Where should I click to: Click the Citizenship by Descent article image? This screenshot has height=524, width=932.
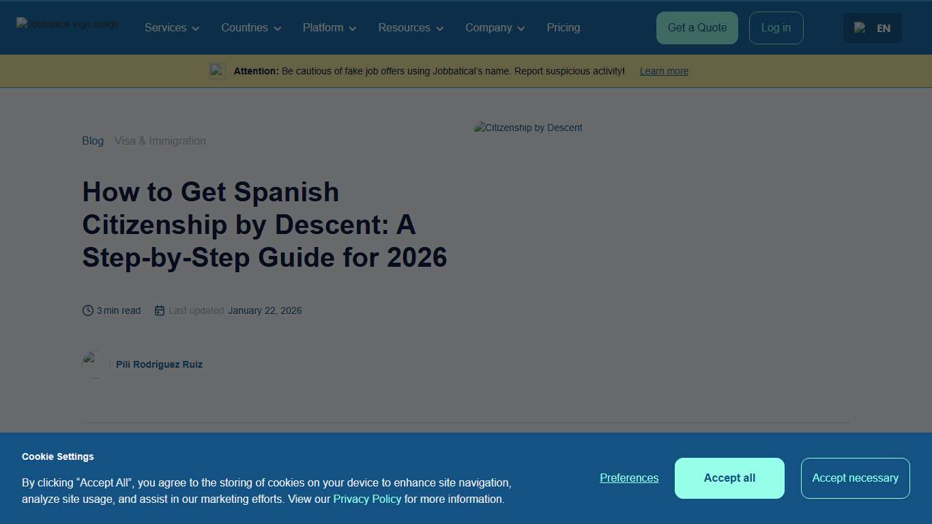527,128
